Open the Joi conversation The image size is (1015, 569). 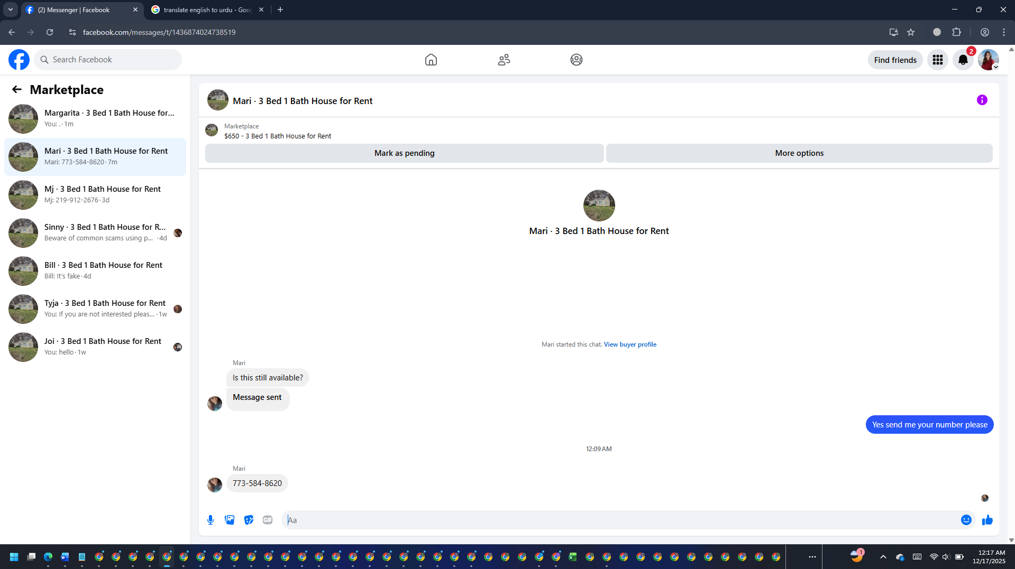[x=95, y=347]
